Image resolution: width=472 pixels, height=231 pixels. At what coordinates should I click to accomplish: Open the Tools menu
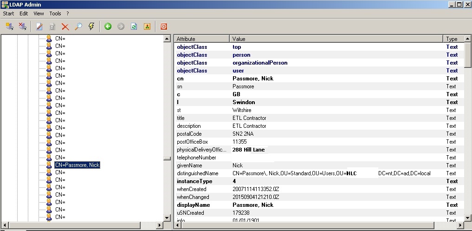click(55, 13)
